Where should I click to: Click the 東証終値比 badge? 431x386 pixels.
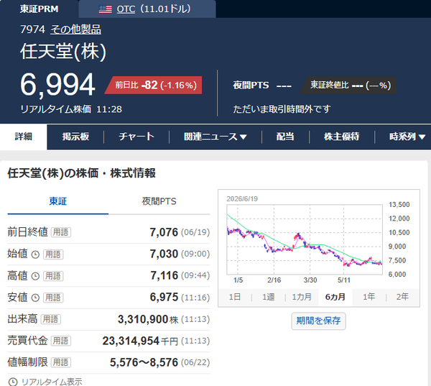pyautogui.click(x=348, y=85)
